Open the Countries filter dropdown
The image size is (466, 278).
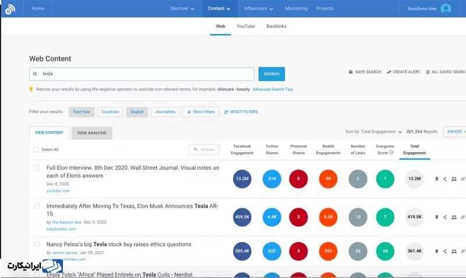[110, 112]
